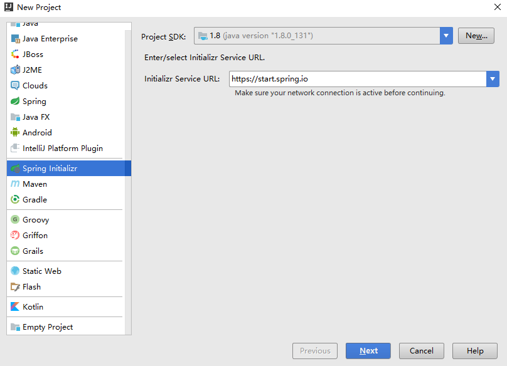Choose the Flash entry
The width and height of the screenshot is (507, 366).
(66, 287)
